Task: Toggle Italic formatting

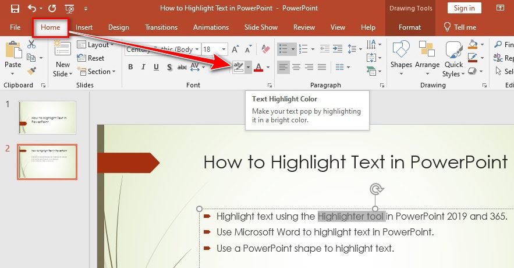Action: pos(143,67)
